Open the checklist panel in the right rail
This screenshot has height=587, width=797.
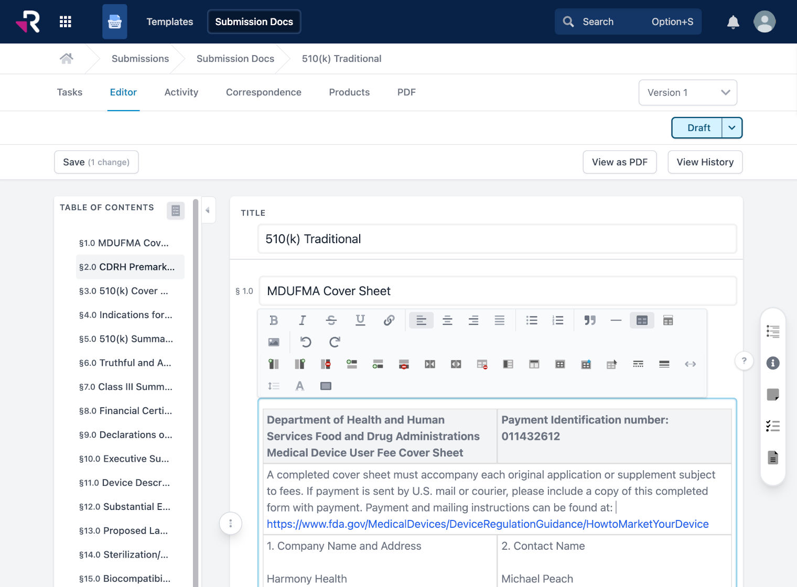coord(772,426)
